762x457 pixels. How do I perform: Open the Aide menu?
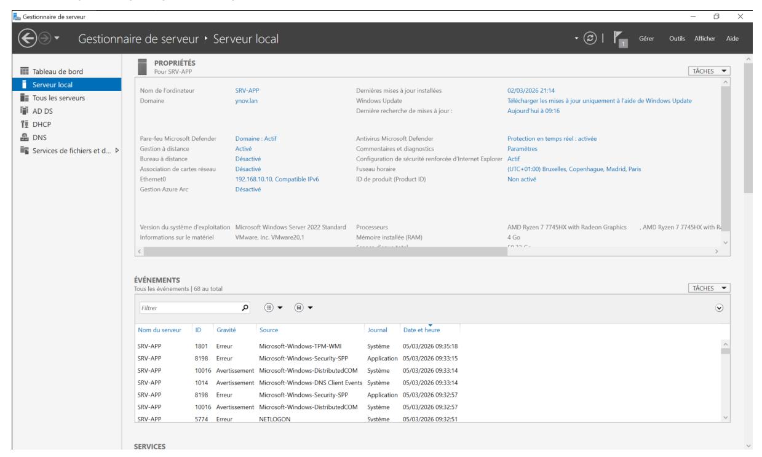pyautogui.click(x=732, y=39)
